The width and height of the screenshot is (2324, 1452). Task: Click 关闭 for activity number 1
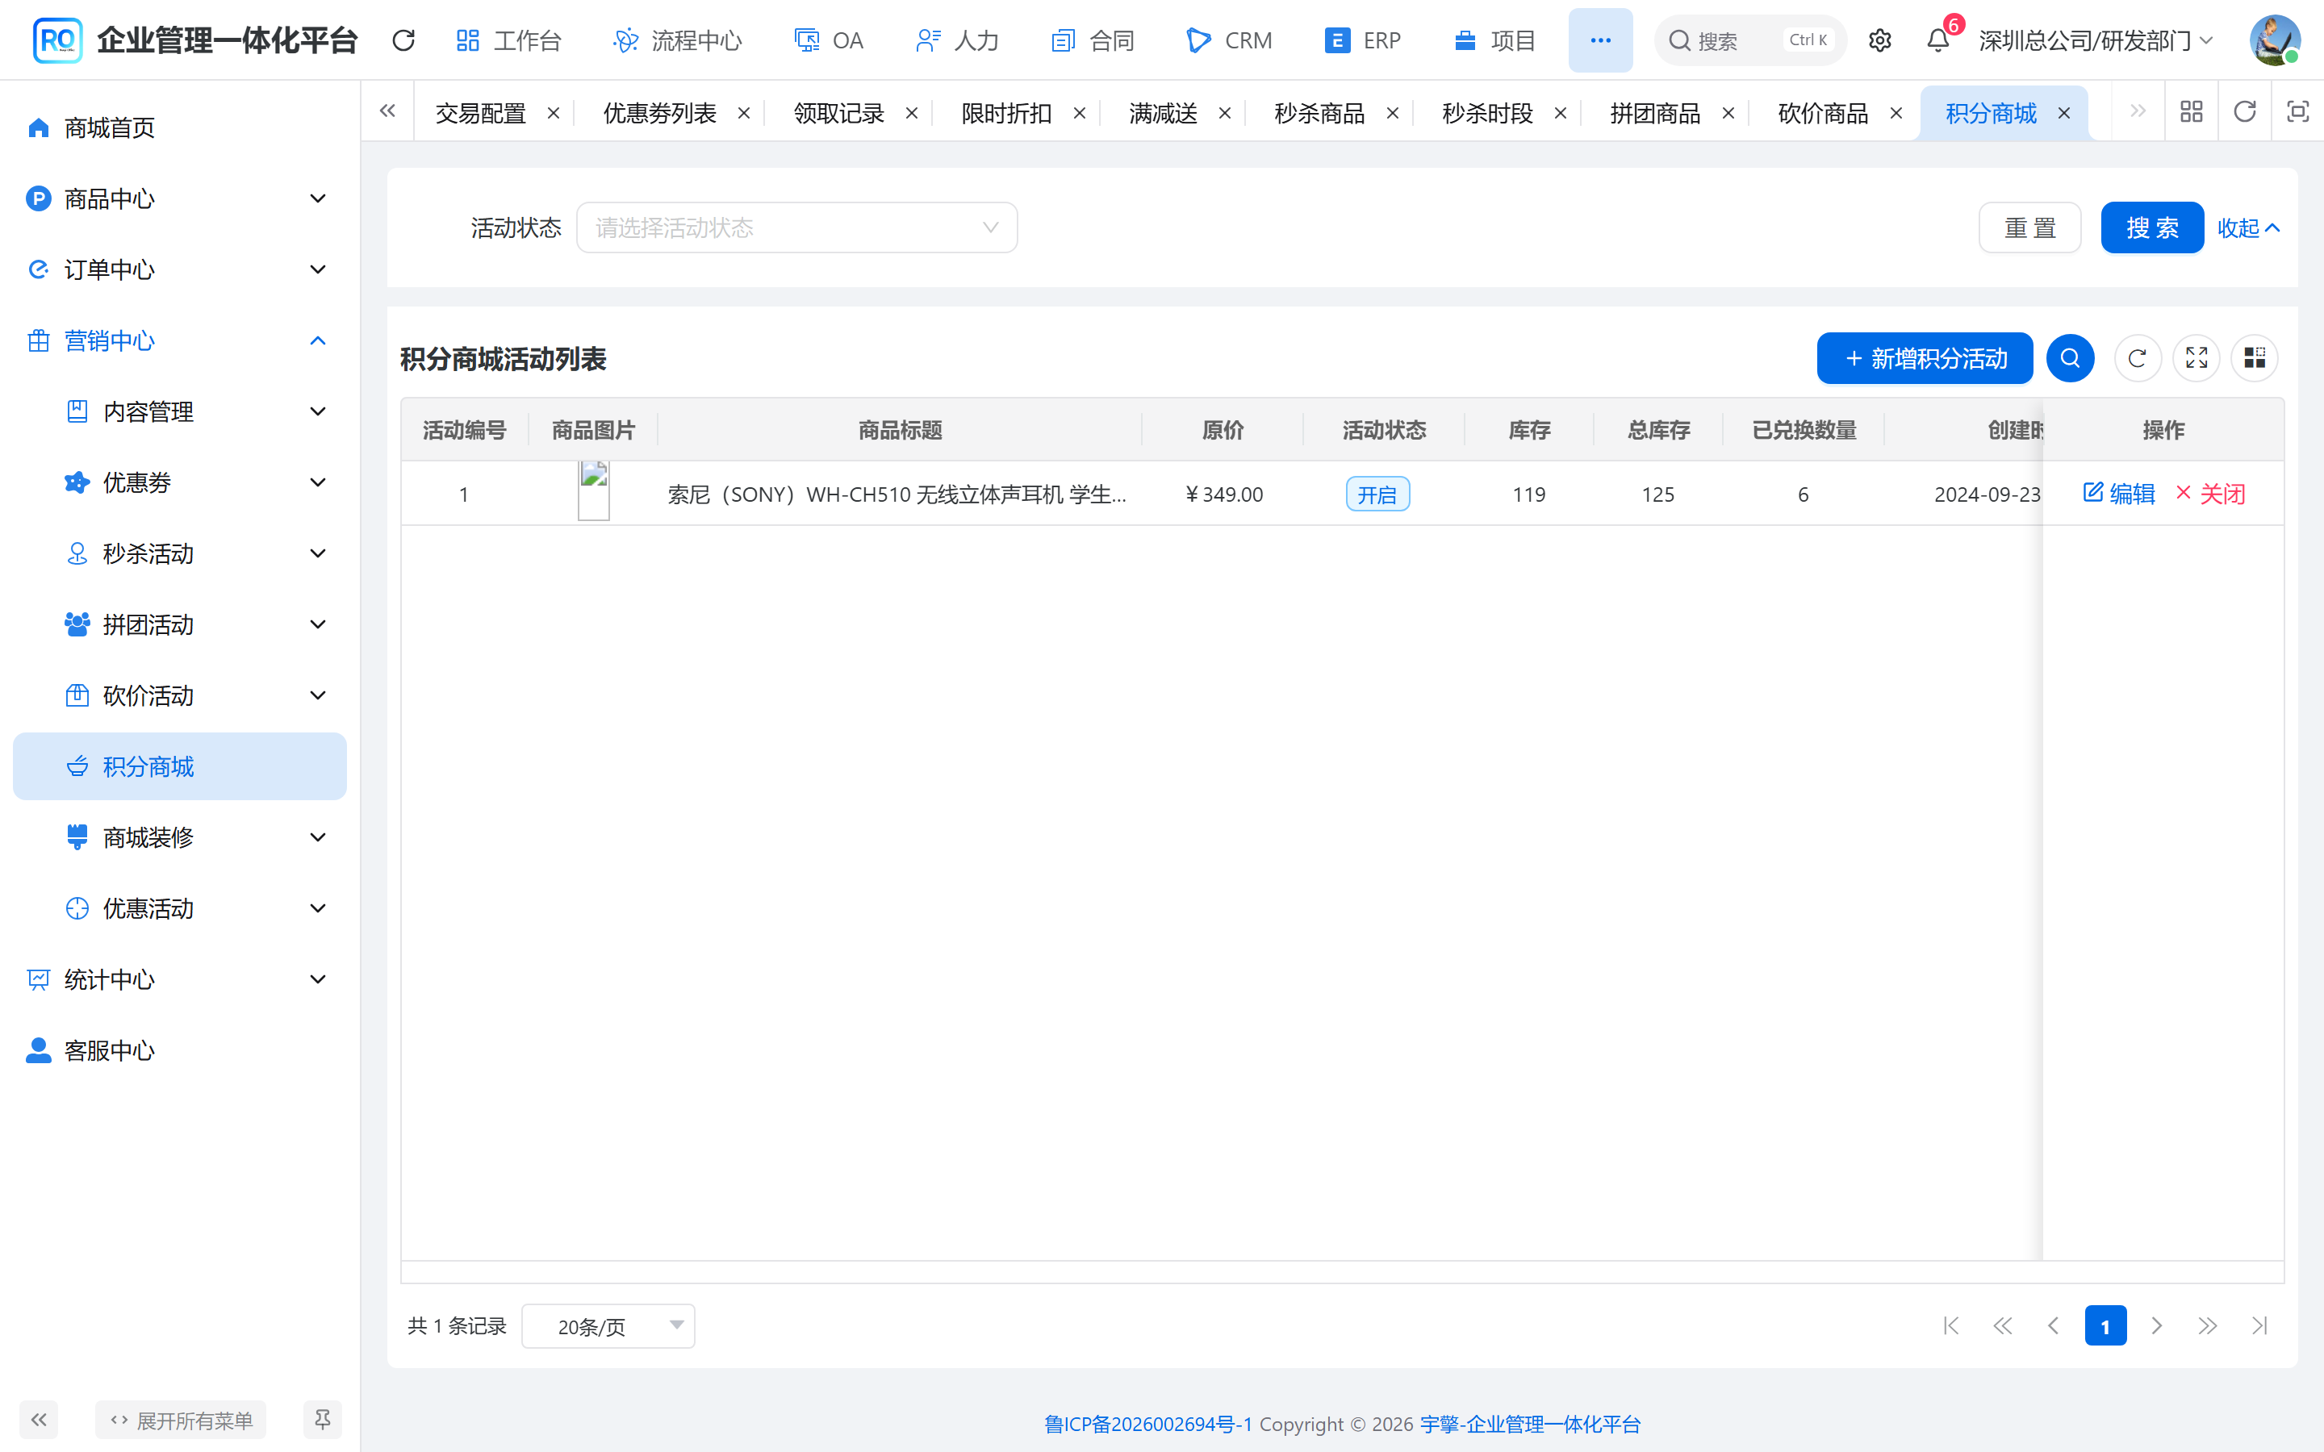coord(2209,494)
